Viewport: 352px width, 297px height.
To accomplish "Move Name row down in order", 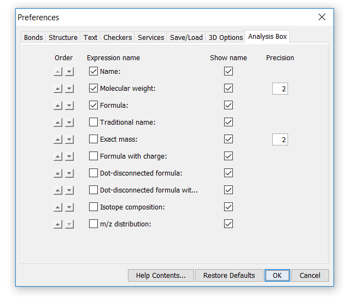I will pos(69,72).
